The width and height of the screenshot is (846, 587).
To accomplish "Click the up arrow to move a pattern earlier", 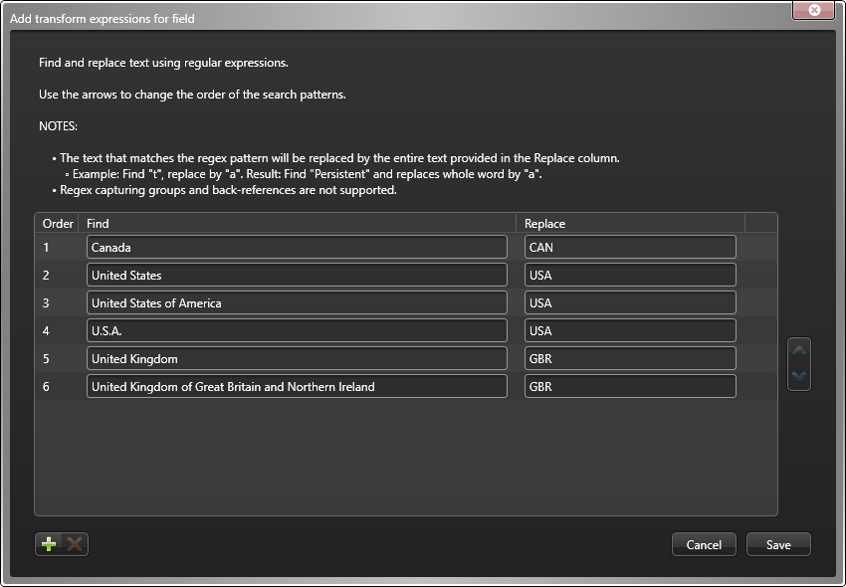I will coord(798,350).
